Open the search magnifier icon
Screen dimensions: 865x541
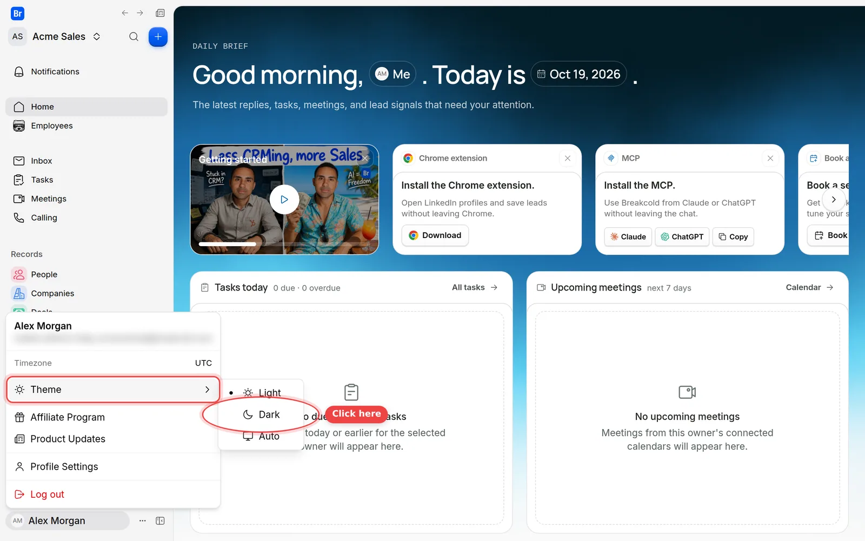[x=134, y=37]
